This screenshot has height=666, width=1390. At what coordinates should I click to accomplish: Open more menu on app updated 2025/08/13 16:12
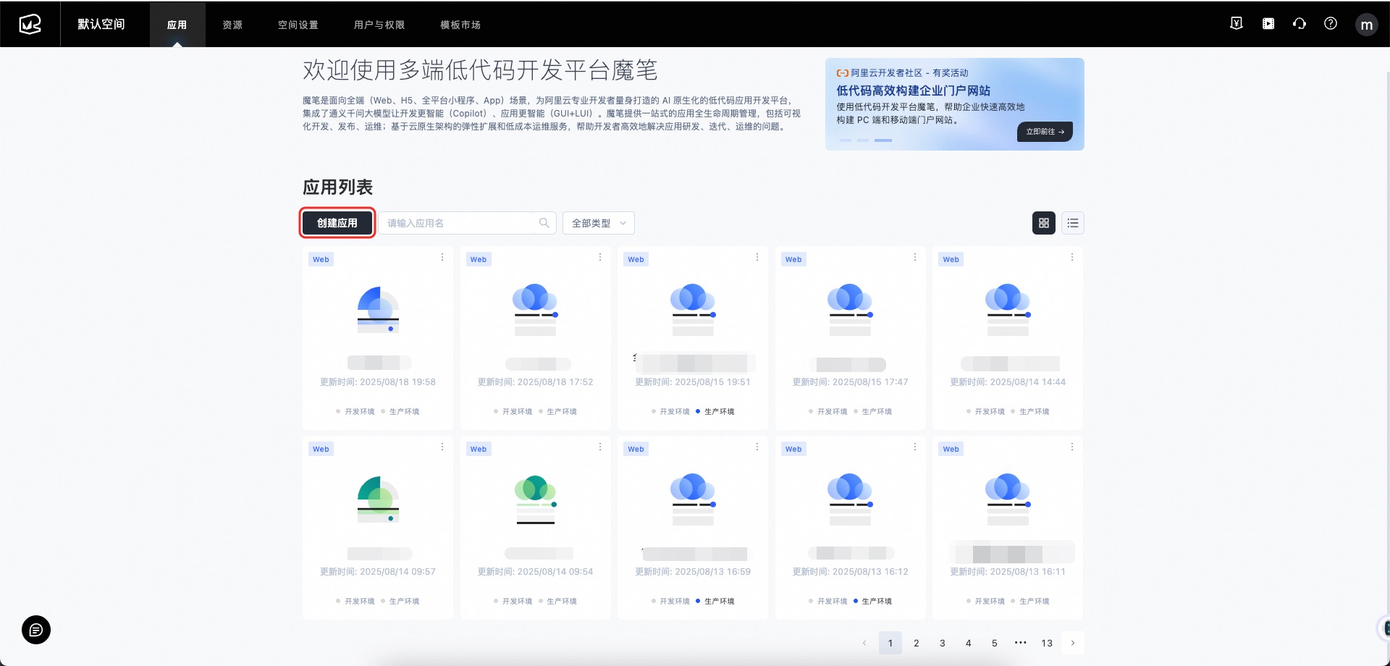[915, 447]
